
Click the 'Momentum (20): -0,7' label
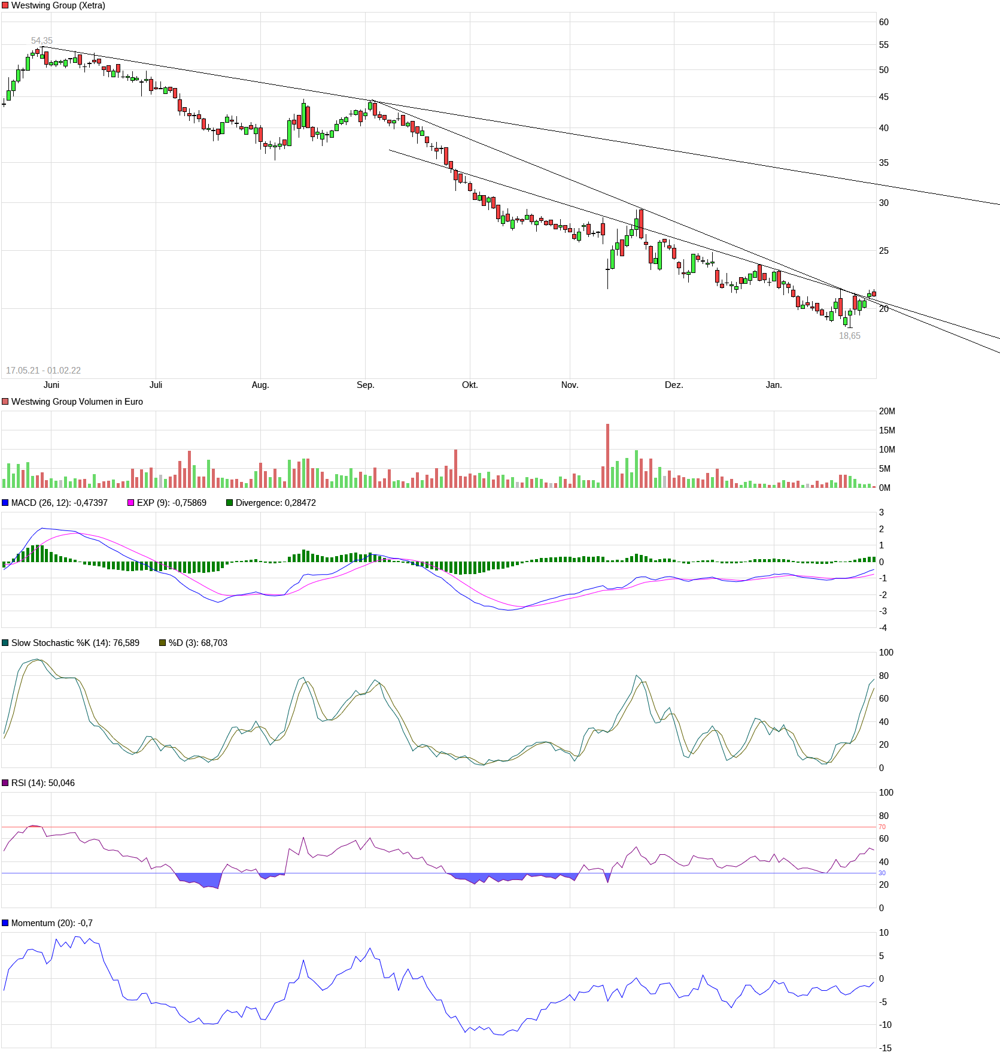52,923
